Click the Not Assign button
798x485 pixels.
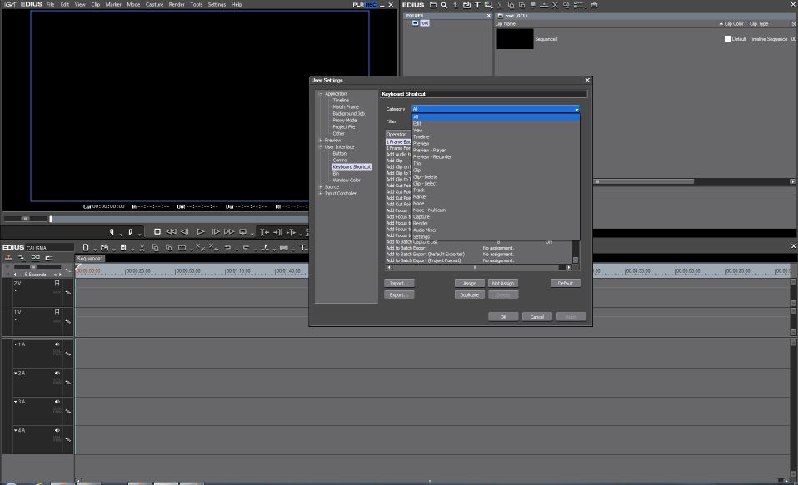point(503,283)
